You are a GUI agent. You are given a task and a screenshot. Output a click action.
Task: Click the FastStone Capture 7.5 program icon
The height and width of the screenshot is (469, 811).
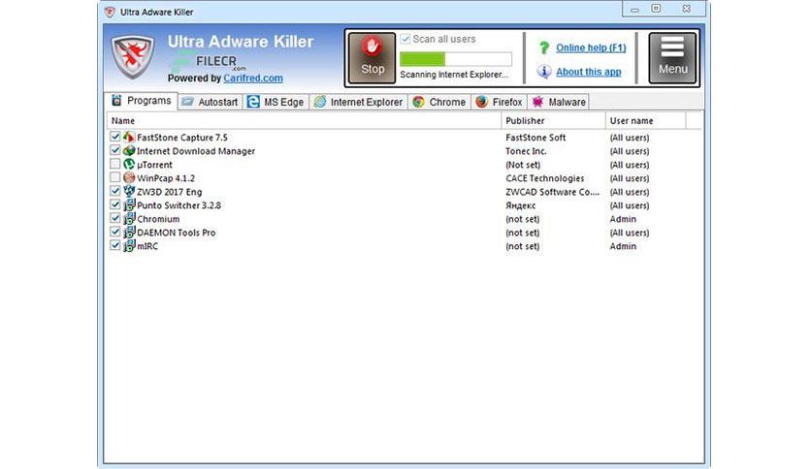(x=129, y=138)
